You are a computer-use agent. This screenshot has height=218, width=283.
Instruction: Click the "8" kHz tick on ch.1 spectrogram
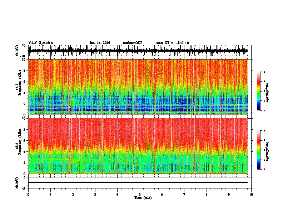click(x=25, y=71)
